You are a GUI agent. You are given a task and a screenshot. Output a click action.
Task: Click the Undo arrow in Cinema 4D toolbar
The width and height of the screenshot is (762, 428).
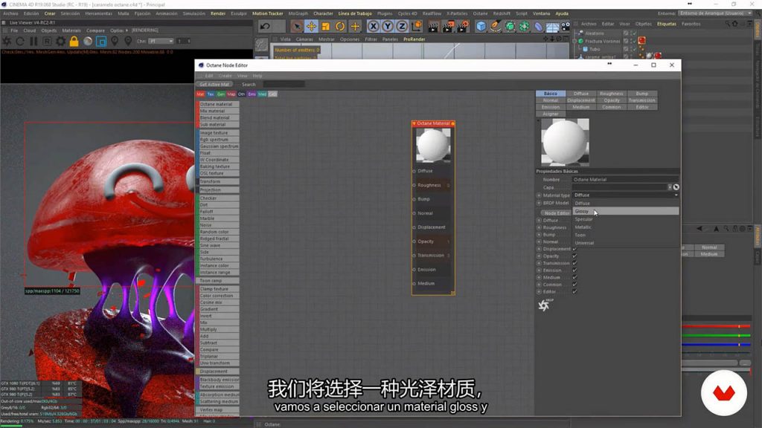coord(265,26)
